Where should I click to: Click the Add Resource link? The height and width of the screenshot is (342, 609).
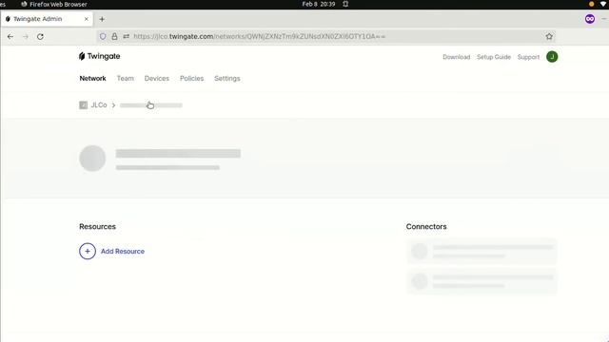coord(123,251)
